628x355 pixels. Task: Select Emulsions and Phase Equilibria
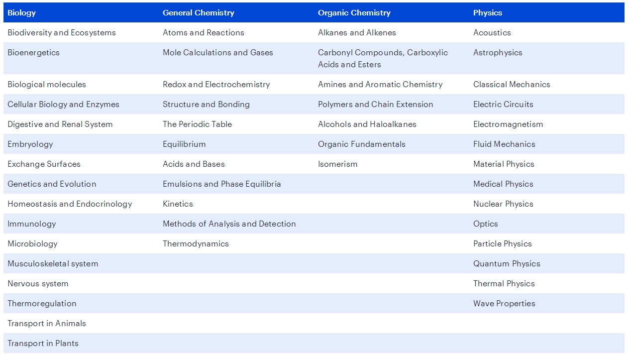tap(221, 184)
